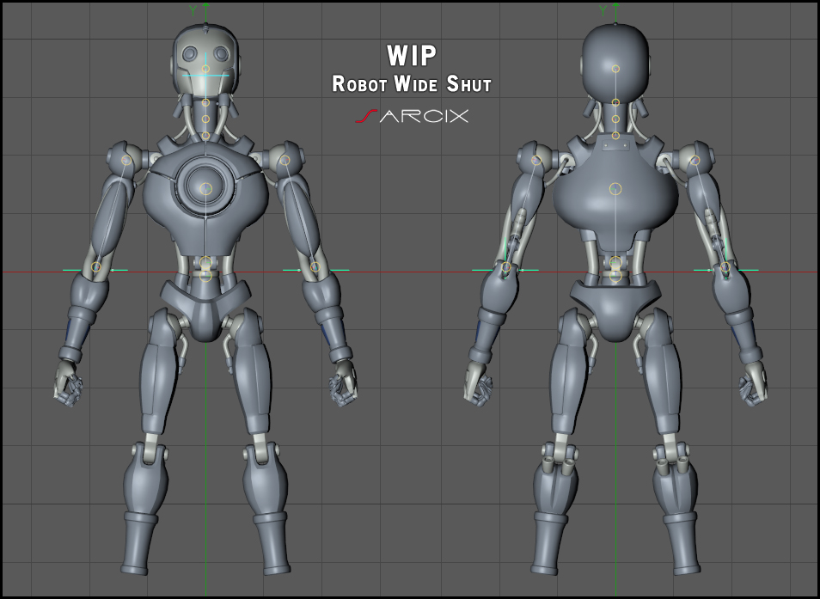
Task: Select the Y axis label above back-view robot
Action: click(x=603, y=10)
